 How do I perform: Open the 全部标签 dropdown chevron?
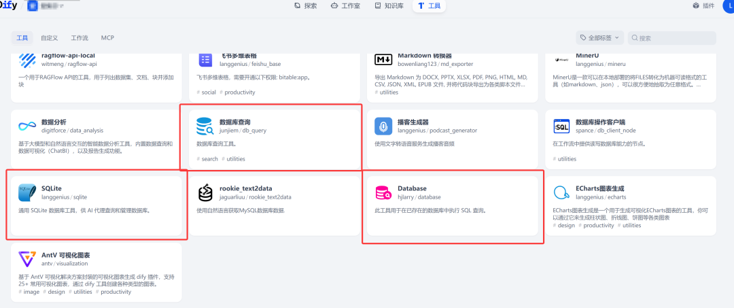[616, 38]
